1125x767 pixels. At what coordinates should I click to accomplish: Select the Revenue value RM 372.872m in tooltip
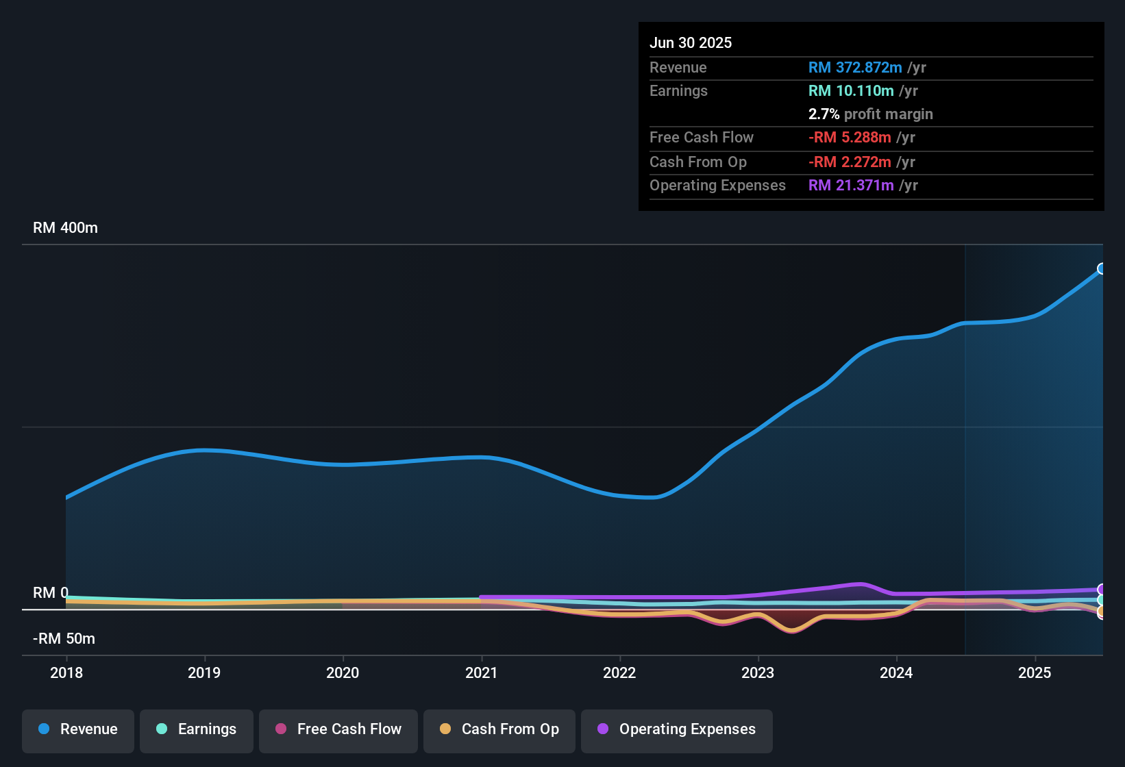[x=855, y=67]
